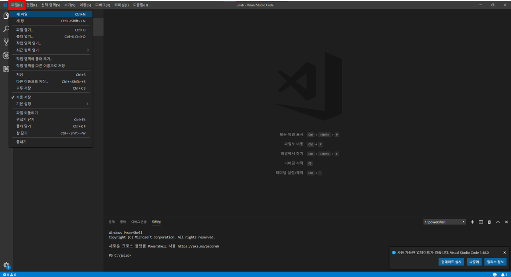Choose 폴더 열기... from menu
Screen dimensions: 511x277
(x=51, y=37)
